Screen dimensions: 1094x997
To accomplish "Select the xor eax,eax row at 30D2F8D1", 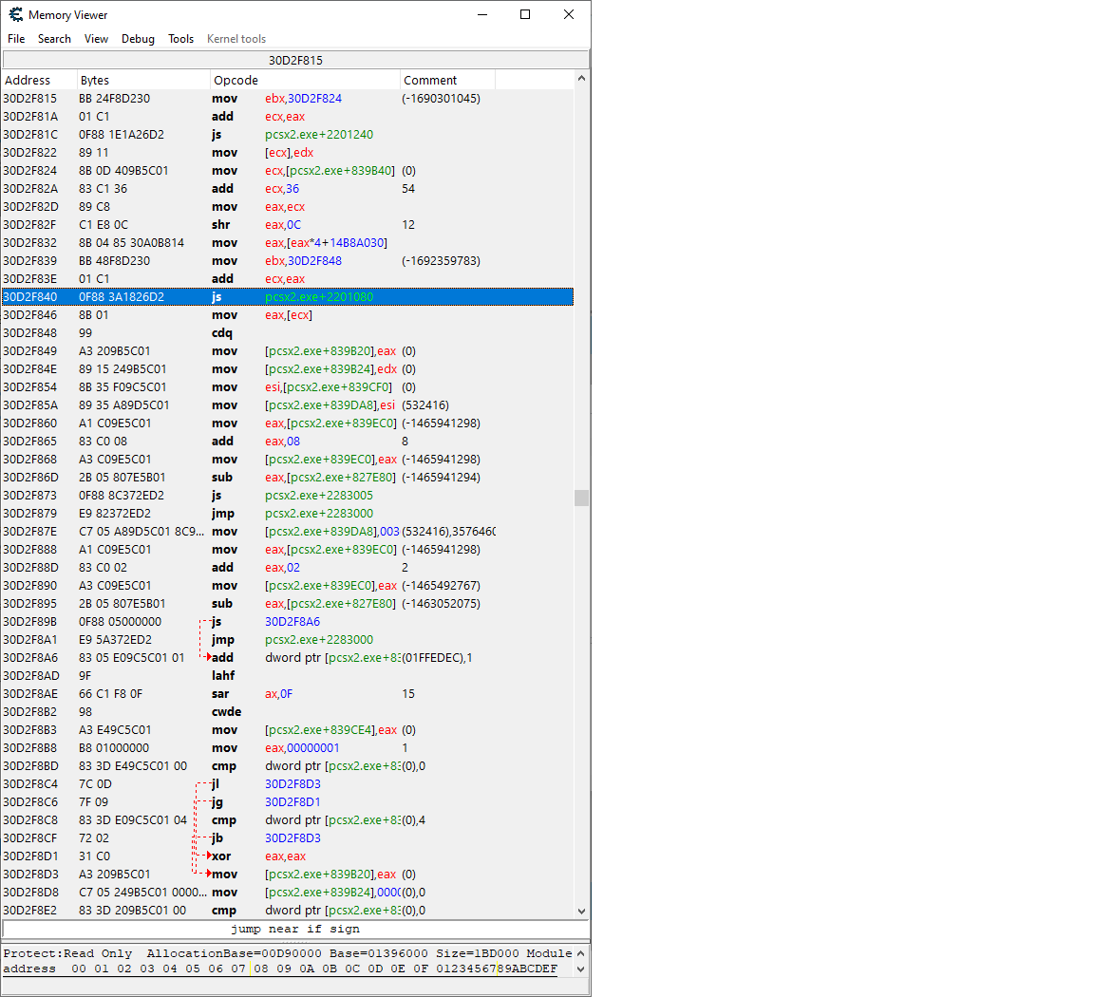I will [285, 856].
